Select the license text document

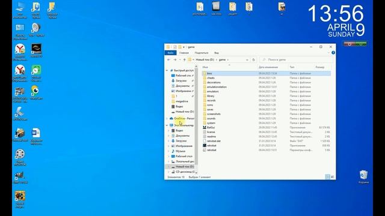click(211, 132)
